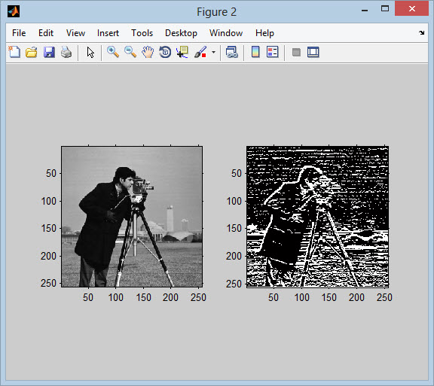This screenshot has height=386, width=434.
Task: Click the dock figure arrow in menu bar
Action: [421, 32]
